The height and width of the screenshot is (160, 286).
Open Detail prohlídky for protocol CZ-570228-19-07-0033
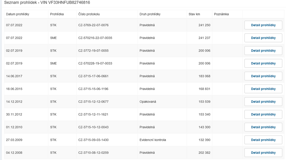point(263,63)
